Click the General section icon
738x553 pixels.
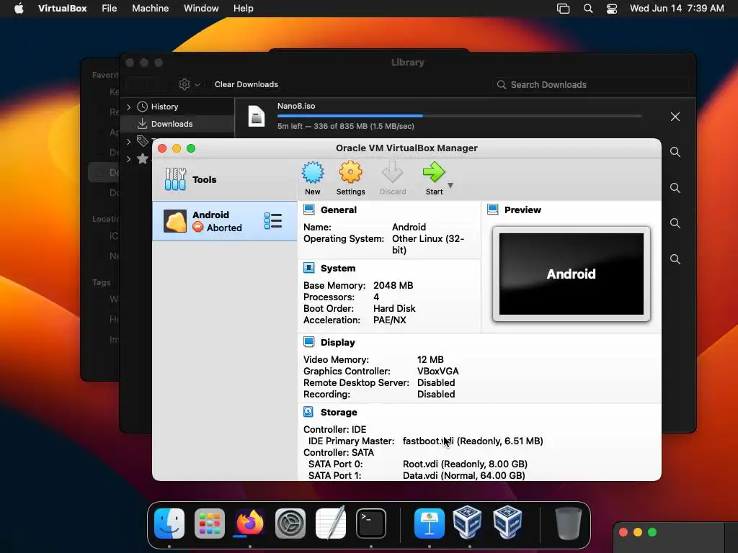click(x=308, y=210)
